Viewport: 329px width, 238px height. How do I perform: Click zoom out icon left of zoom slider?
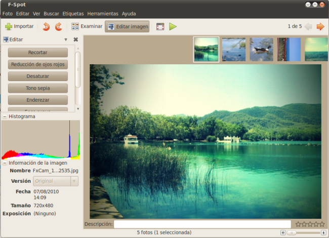[x=283, y=232]
